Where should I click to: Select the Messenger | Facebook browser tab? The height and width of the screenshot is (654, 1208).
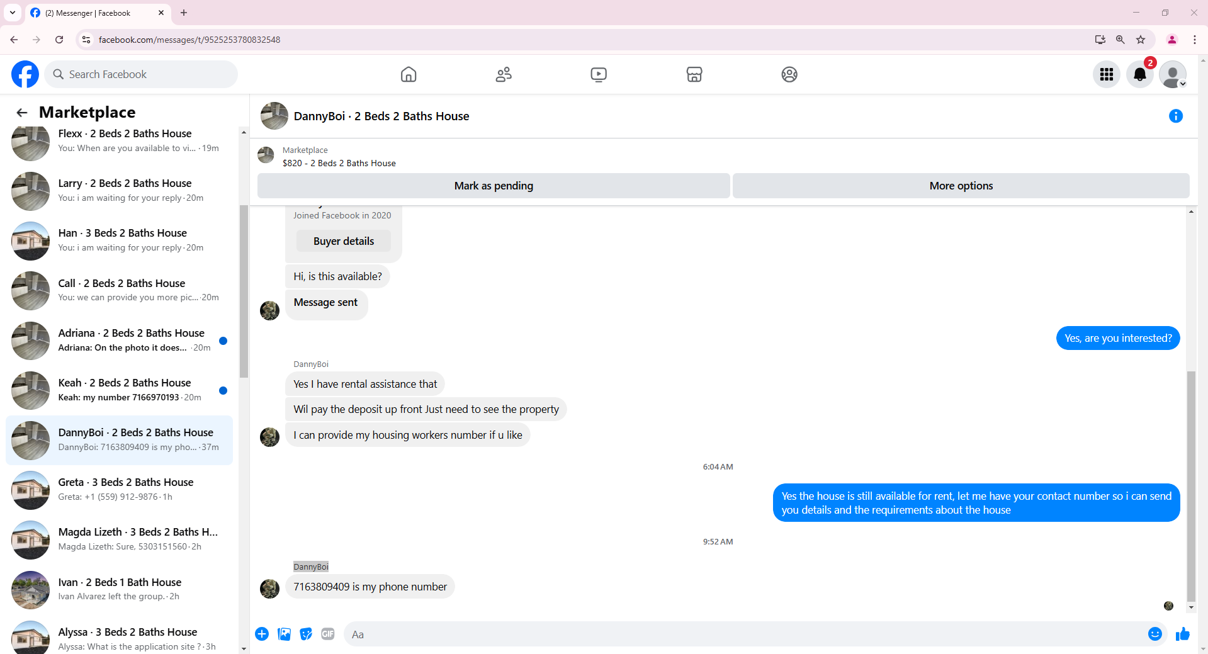click(x=97, y=13)
